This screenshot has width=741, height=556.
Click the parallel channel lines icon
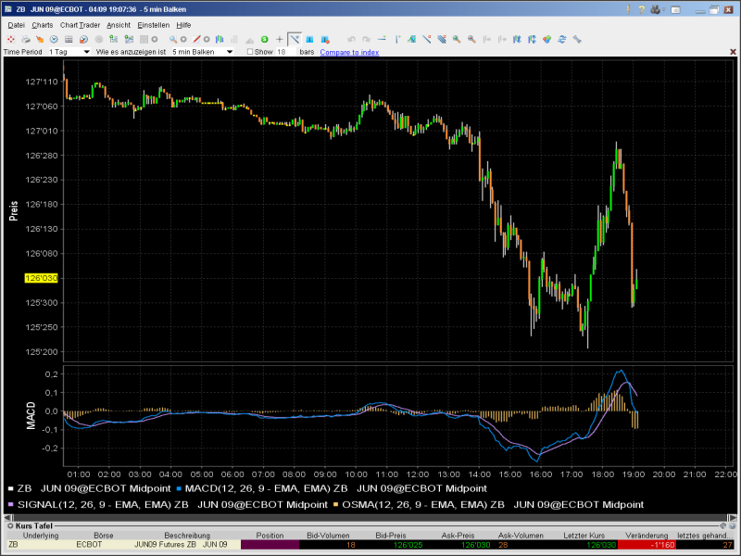(x=442, y=39)
